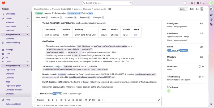Expand the comment editor to full screen
214x108 pixels.
(x=159, y=100)
